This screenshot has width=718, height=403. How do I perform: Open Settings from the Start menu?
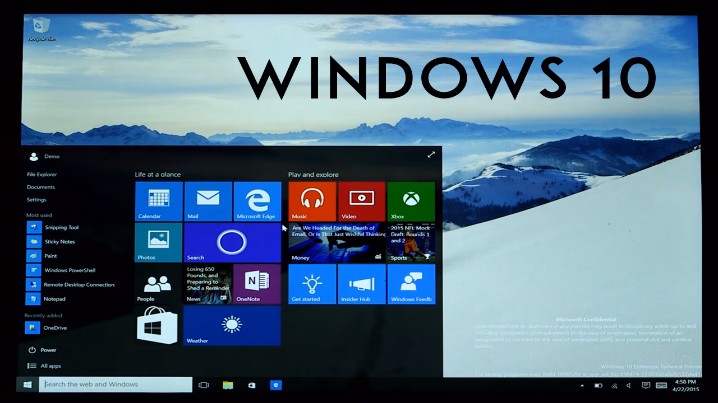point(36,200)
